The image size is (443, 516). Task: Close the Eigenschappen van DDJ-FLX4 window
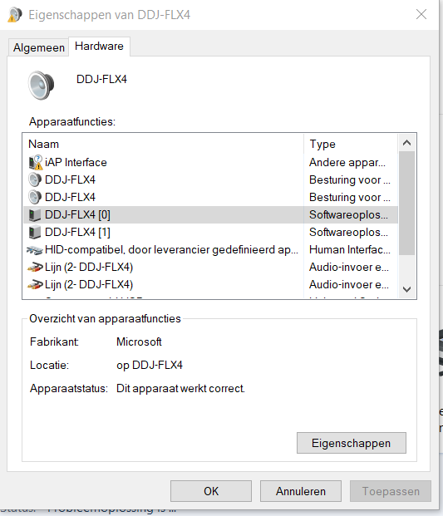click(421, 14)
